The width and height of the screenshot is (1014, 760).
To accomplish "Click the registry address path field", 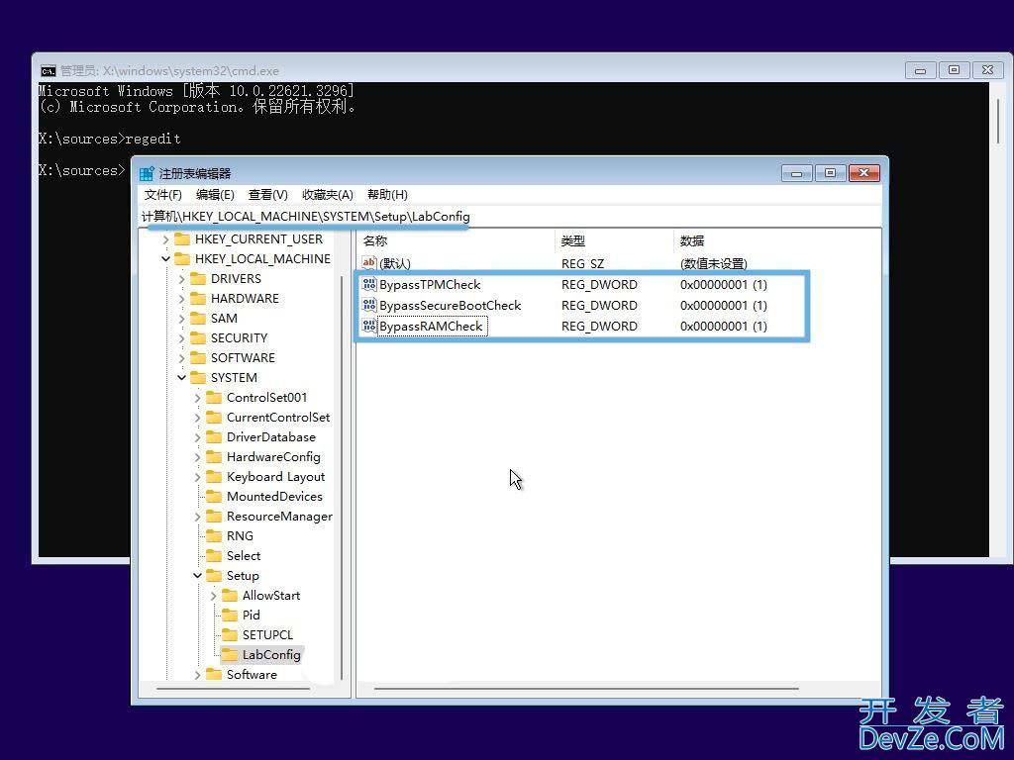I will (510, 217).
